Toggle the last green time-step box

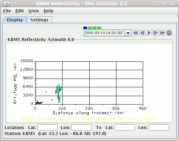[x=99, y=28]
